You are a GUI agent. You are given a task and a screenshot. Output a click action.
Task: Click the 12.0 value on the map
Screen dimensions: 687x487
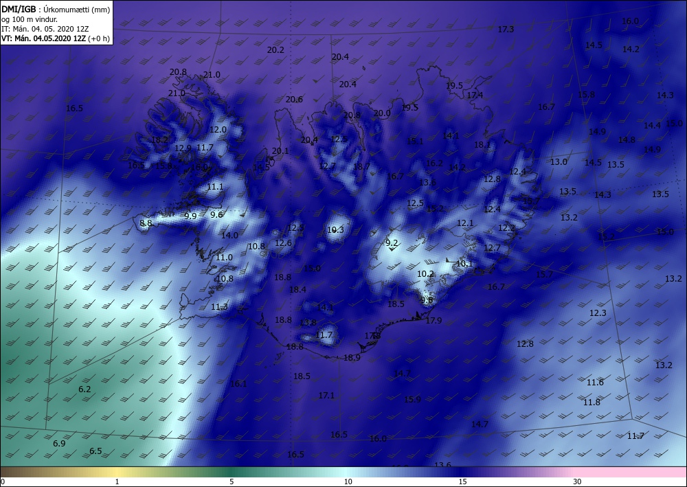click(218, 130)
